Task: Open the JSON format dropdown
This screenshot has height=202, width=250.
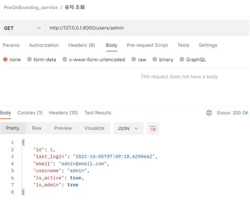Action: tap(128, 129)
